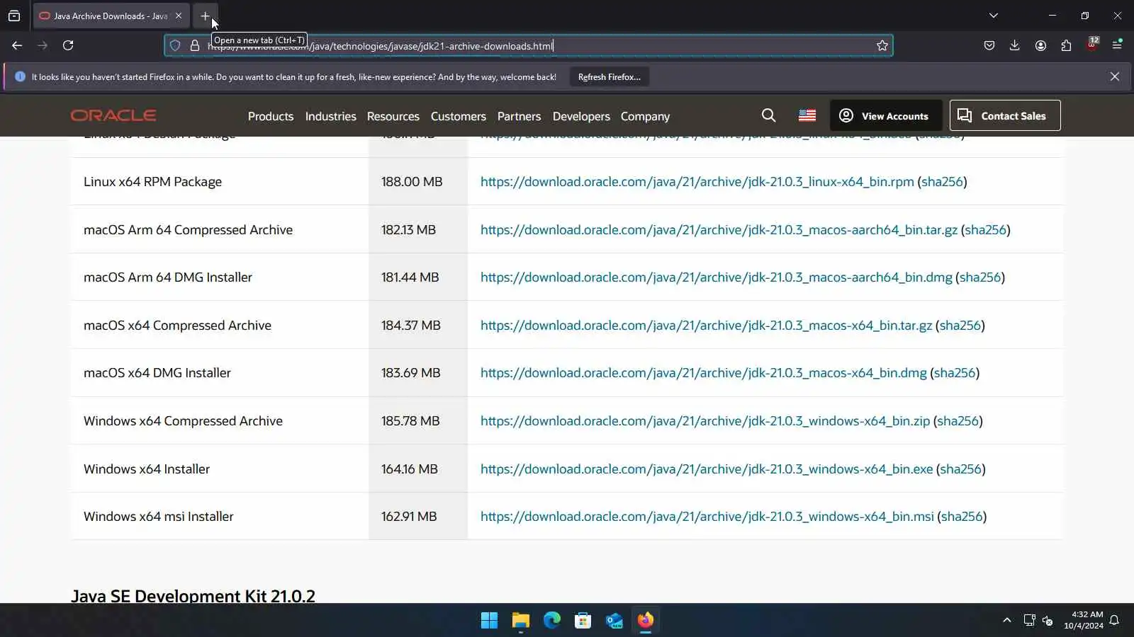Image resolution: width=1134 pixels, height=637 pixels.
Task: Open the Products menu
Action: click(271, 116)
